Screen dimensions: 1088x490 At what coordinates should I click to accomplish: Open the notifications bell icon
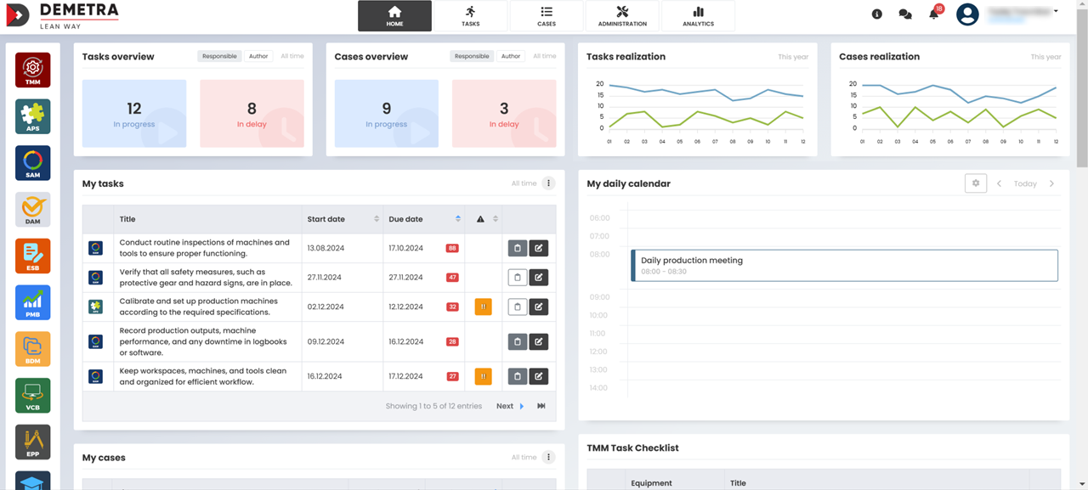[933, 14]
